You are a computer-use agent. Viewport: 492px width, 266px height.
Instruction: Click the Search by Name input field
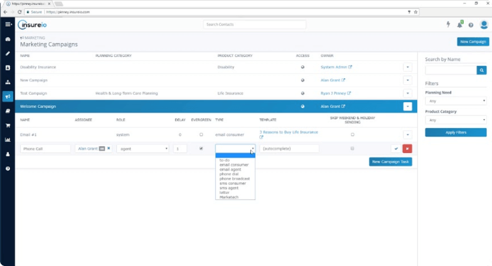point(451,70)
